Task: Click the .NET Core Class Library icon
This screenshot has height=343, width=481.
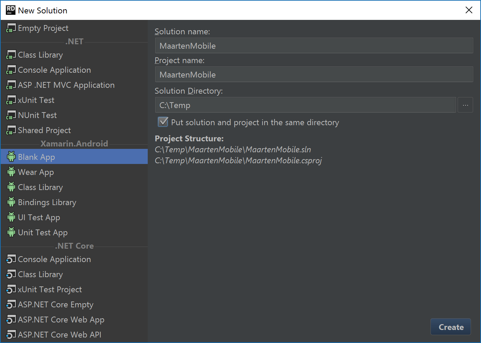Action: tap(11, 274)
